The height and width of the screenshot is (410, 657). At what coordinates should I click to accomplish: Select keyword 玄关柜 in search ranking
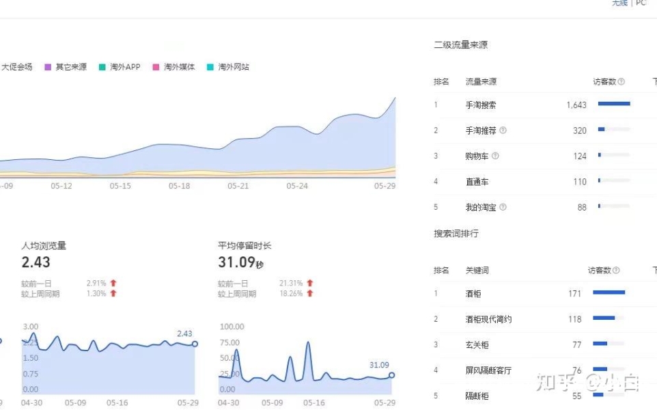pyautogui.click(x=477, y=345)
